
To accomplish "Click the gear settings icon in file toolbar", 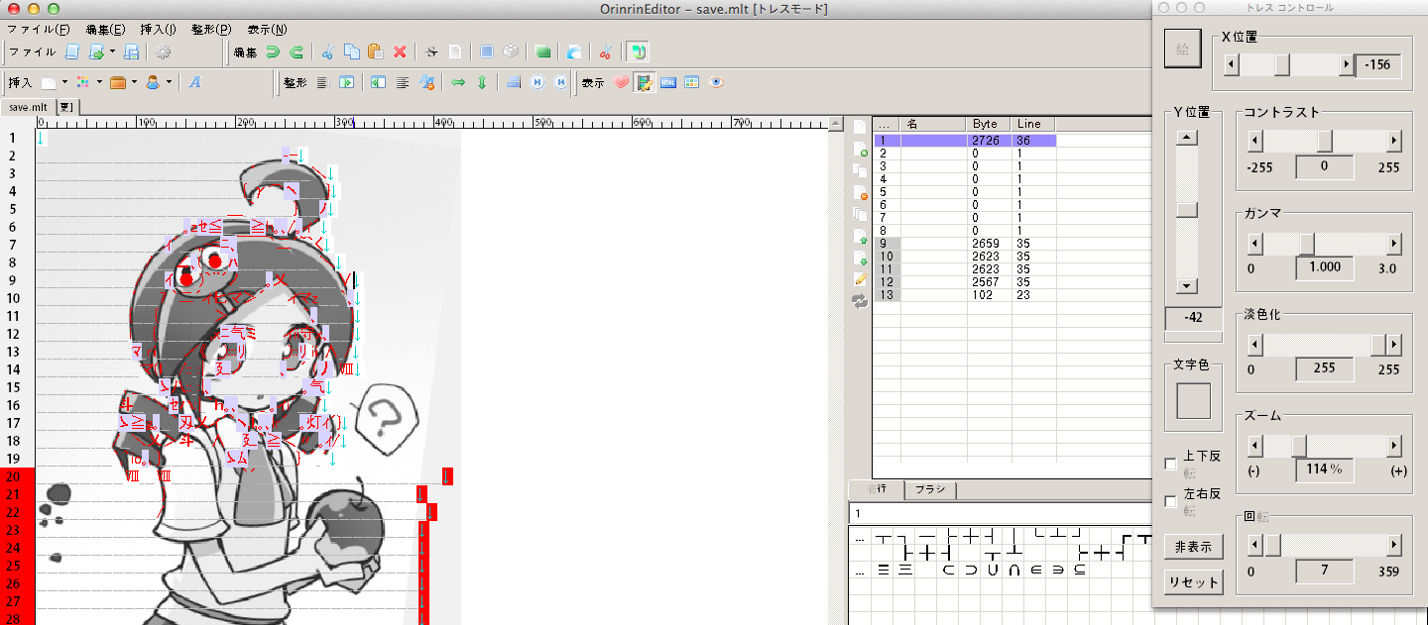I will point(163,52).
